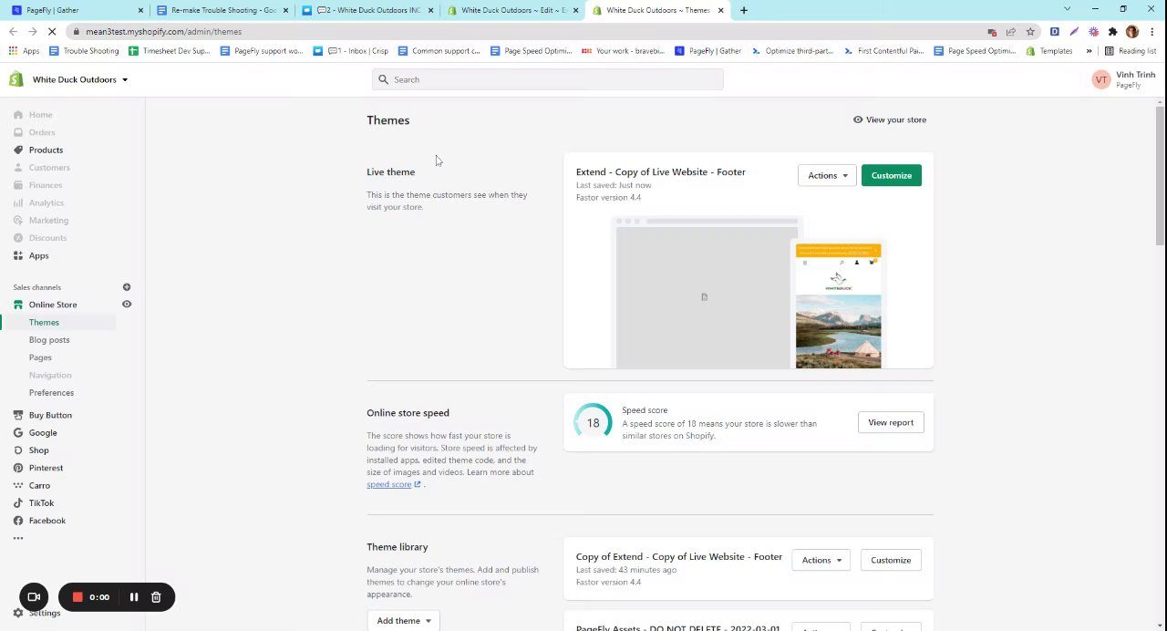Open the Products tag icon
This screenshot has width=1167, height=631.
pos(17,150)
